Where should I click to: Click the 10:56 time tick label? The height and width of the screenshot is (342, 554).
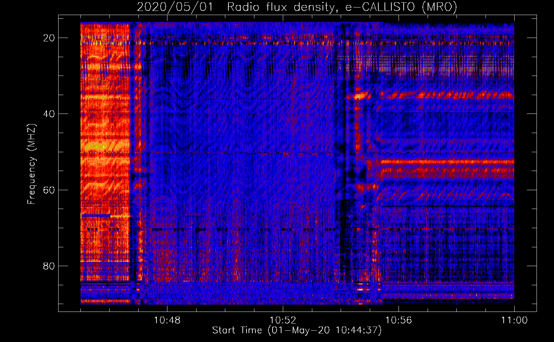pyautogui.click(x=399, y=320)
